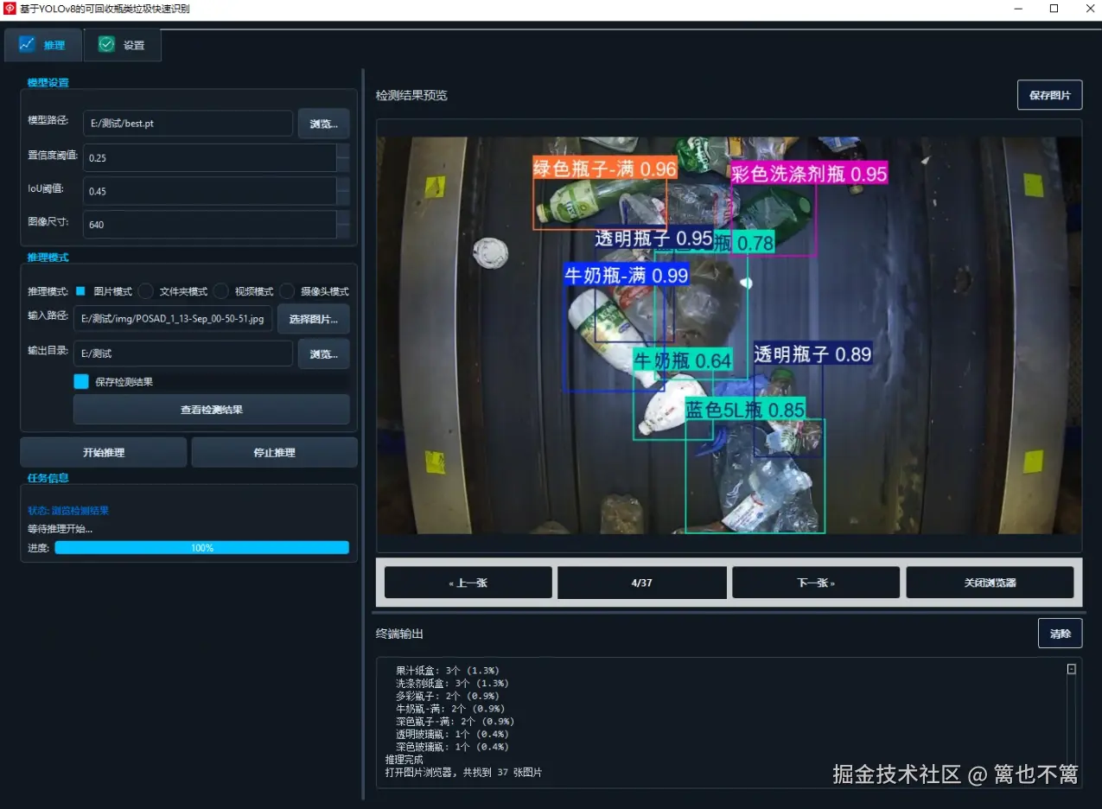Click the 模型路径 input field
Screen dimensions: 1102x809
pyautogui.click(x=188, y=124)
